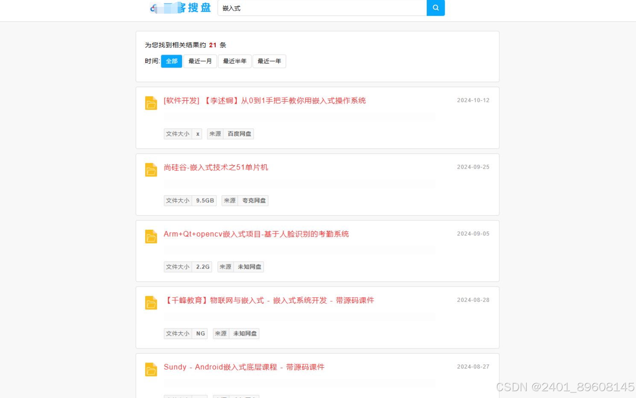The height and width of the screenshot is (398, 636).
Task: Click the folder icon next to Arm+Qt+opencv result
Action: coord(151,236)
